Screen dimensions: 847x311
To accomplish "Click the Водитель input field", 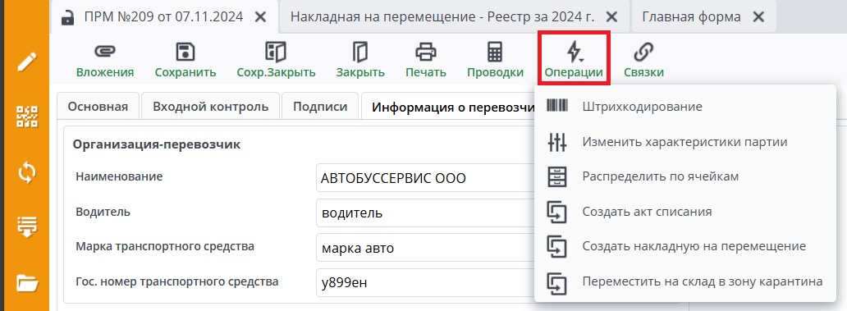I will coord(425,213).
